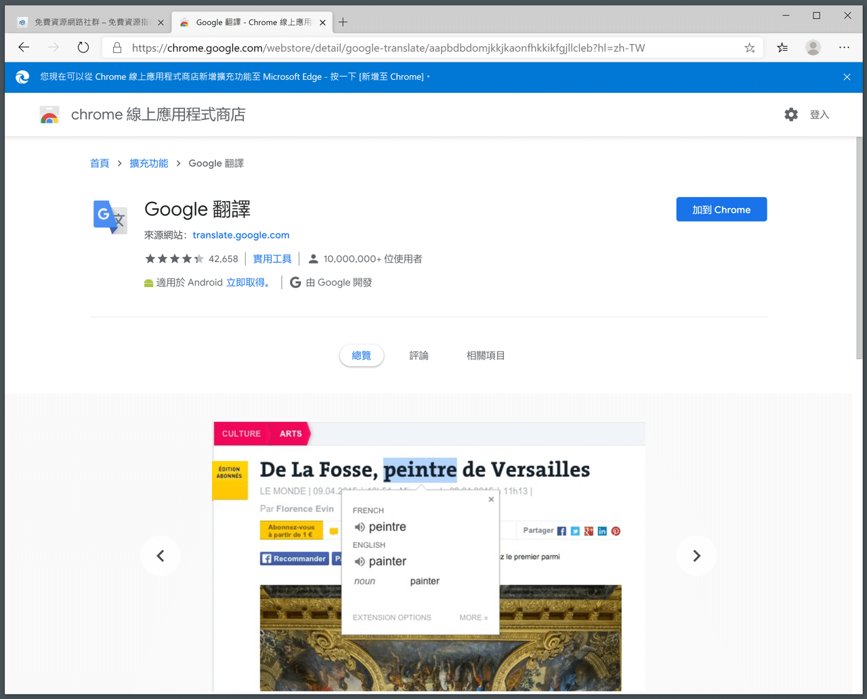Viewport: 867px width, 699px height.
Task: Go back with the browser back arrow
Action: pyautogui.click(x=24, y=47)
